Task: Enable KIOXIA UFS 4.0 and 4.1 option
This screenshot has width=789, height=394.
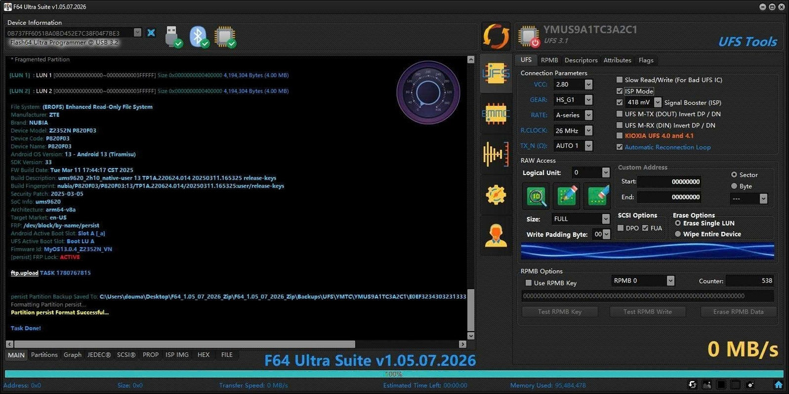Action: tap(619, 136)
